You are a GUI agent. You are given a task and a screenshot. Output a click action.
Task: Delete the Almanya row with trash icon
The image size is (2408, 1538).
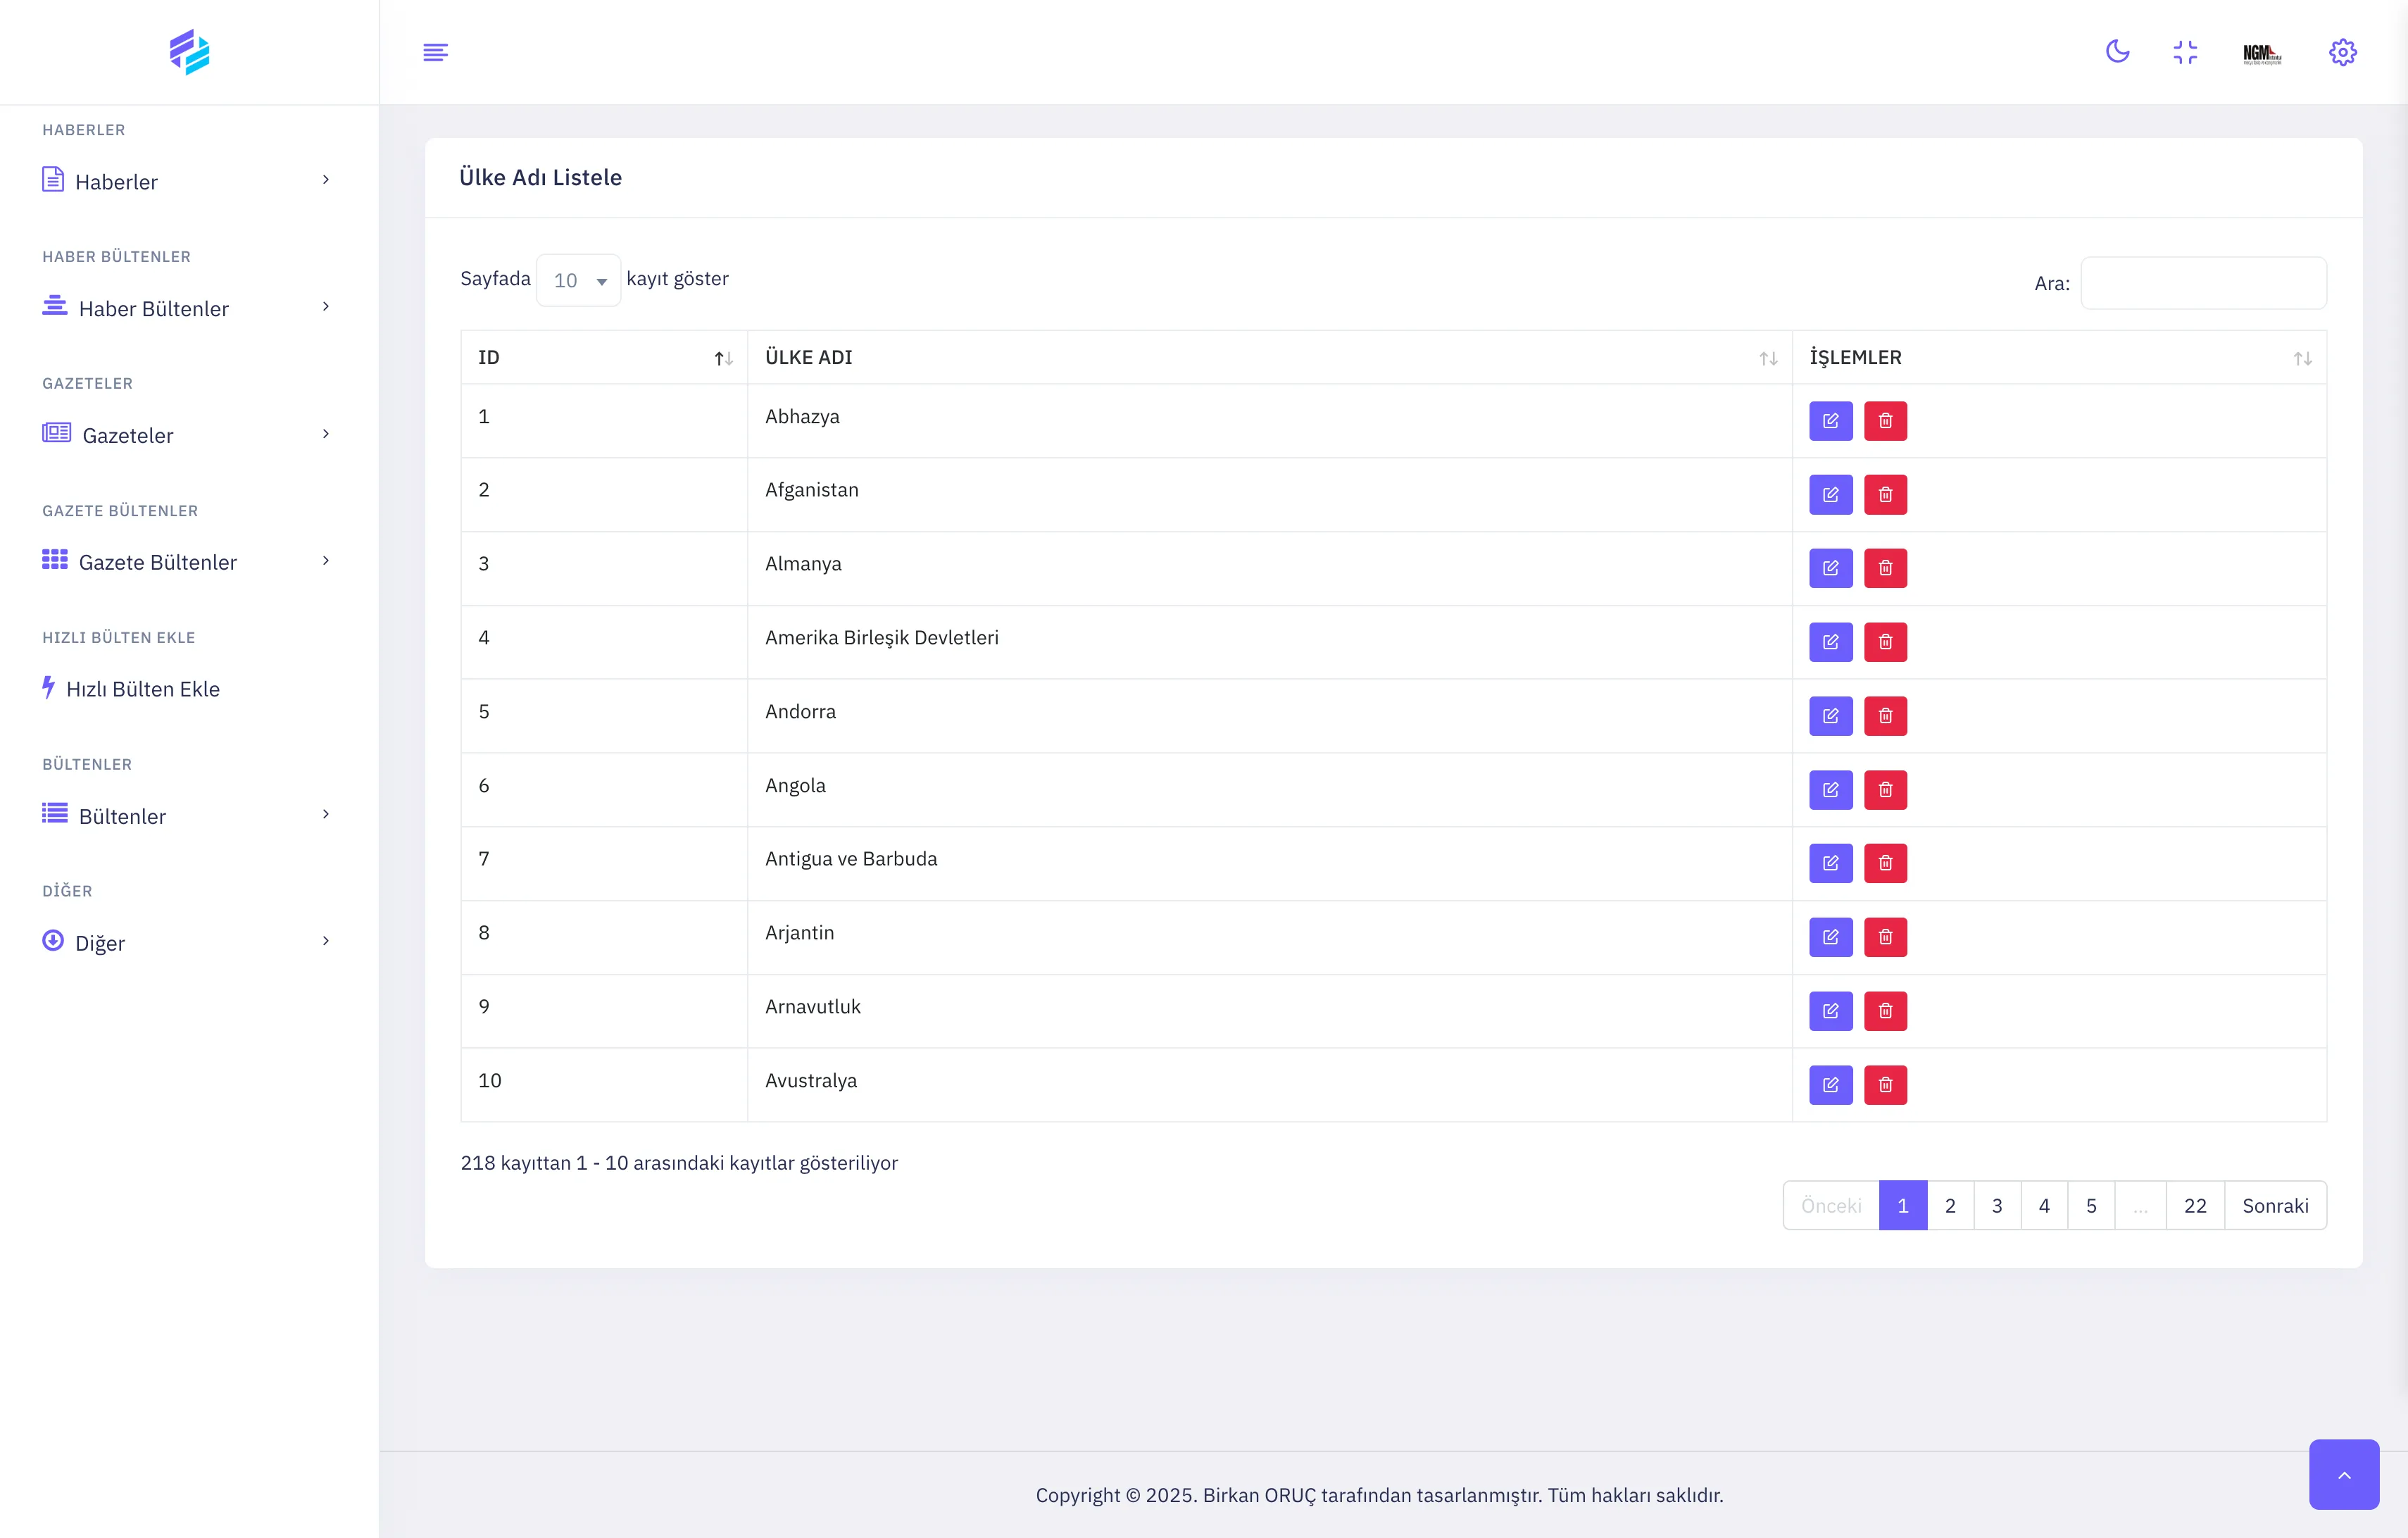(1885, 568)
